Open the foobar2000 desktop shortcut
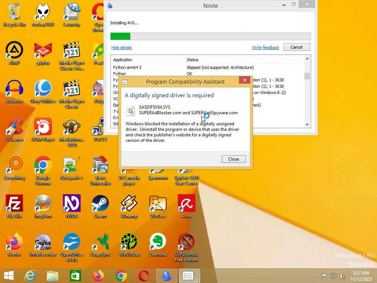Image resolution: width=377 pixels, height=283 pixels. (x=43, y=15)
